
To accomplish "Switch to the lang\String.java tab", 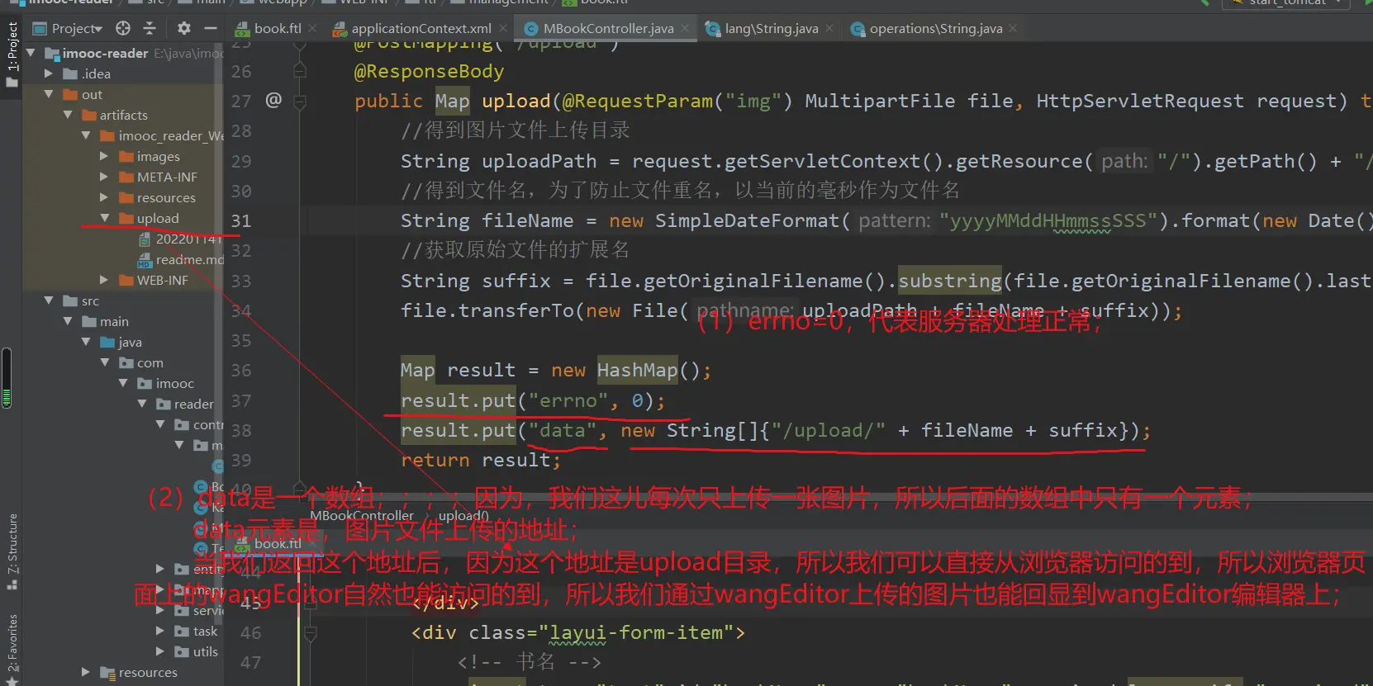I will pyautogui.click(x=770, y=28).
